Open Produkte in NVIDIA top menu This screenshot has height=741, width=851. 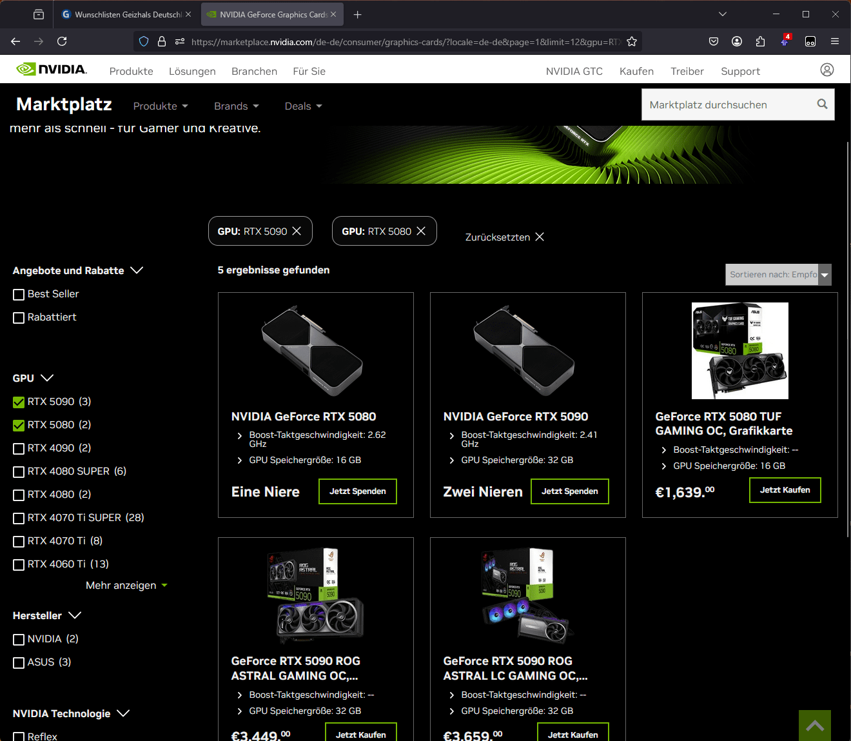pyautogui.click(x=132, y=71)
